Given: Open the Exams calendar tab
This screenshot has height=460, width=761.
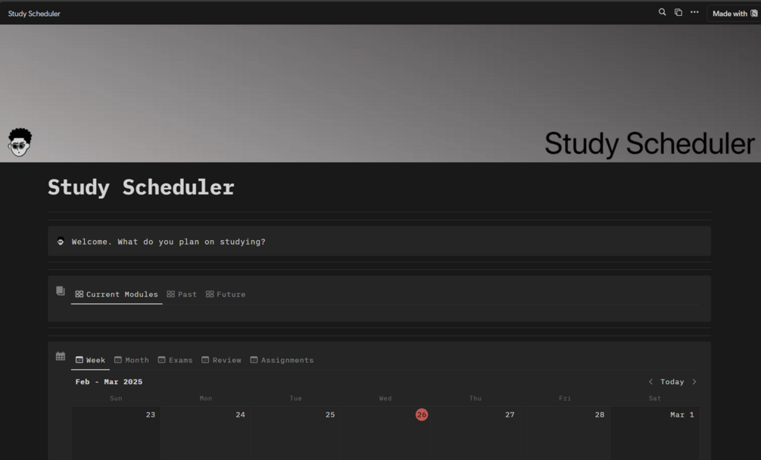Looking at the screenshot, I should (175, 360).
